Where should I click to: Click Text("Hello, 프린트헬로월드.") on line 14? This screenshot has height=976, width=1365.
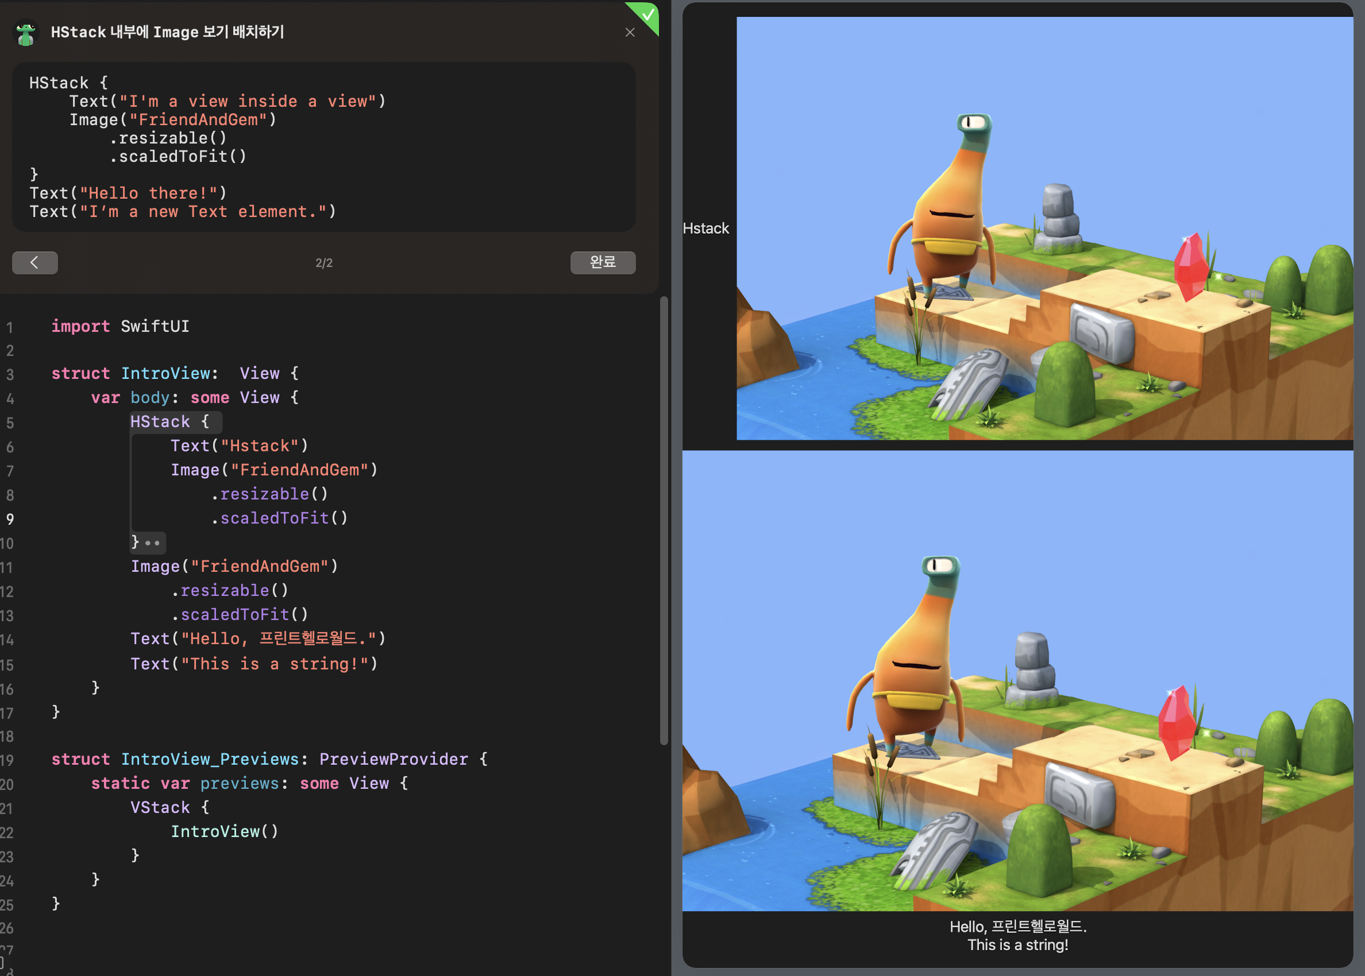click(259, 638)
